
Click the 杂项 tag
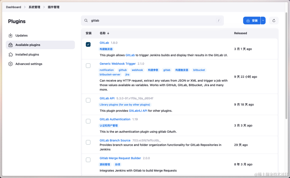click(x=117, y=164)
